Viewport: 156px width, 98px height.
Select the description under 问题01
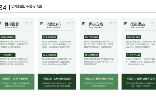[x=15, y=85]
